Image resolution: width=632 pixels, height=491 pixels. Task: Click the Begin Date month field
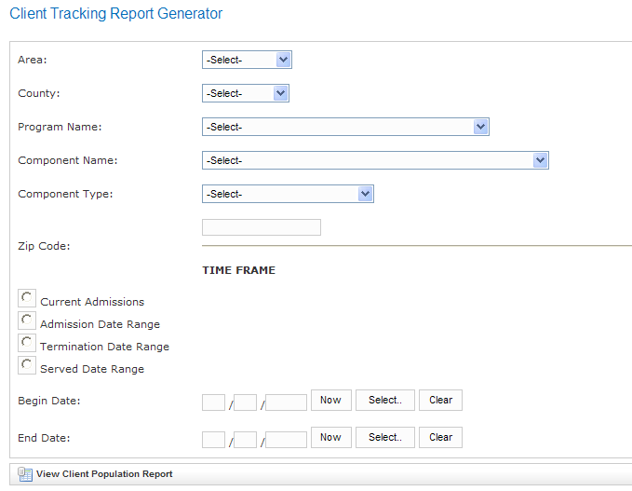[213, 402]
